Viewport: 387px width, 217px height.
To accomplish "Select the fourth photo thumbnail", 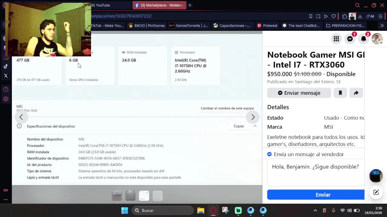I will [158, 196].
